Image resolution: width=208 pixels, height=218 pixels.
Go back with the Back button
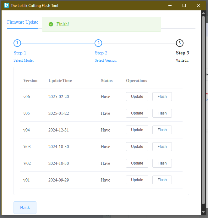25,208
